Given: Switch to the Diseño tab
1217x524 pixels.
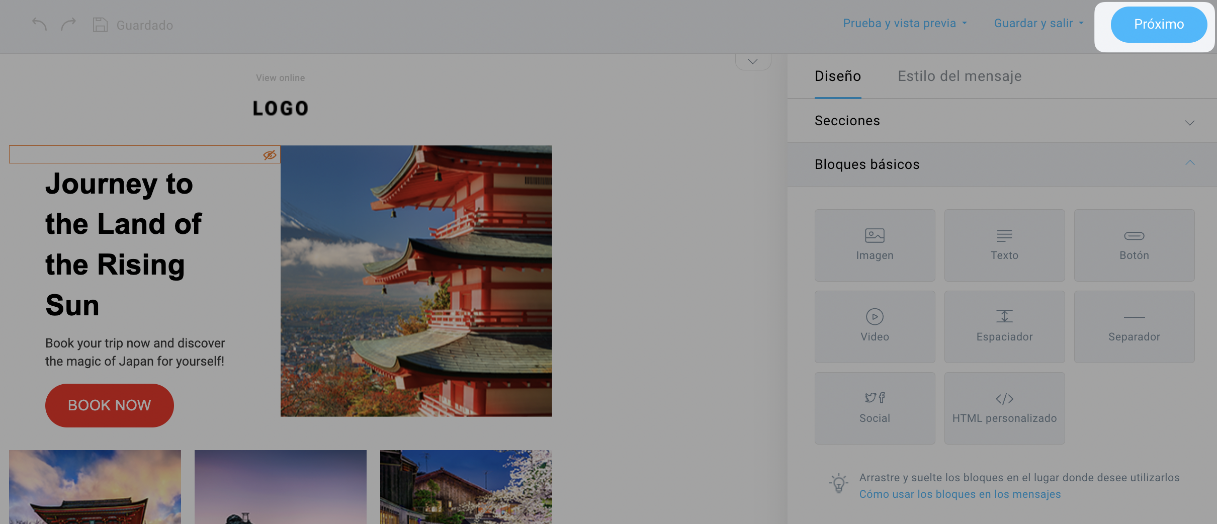Looking at the screenshot, I should click(838, 76).
